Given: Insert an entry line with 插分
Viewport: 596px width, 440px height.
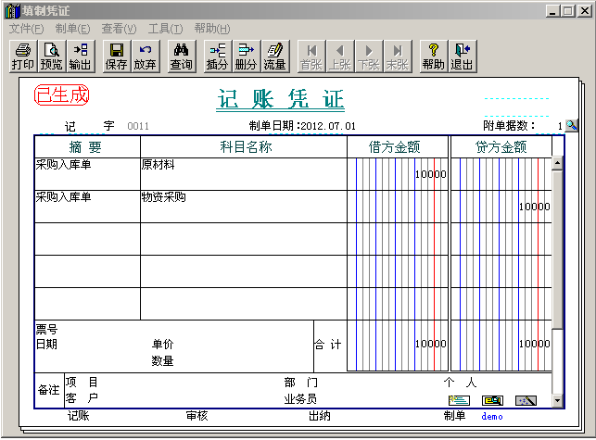Looking at the screenshot, I should pyautogui.click(x=218, y=57).
